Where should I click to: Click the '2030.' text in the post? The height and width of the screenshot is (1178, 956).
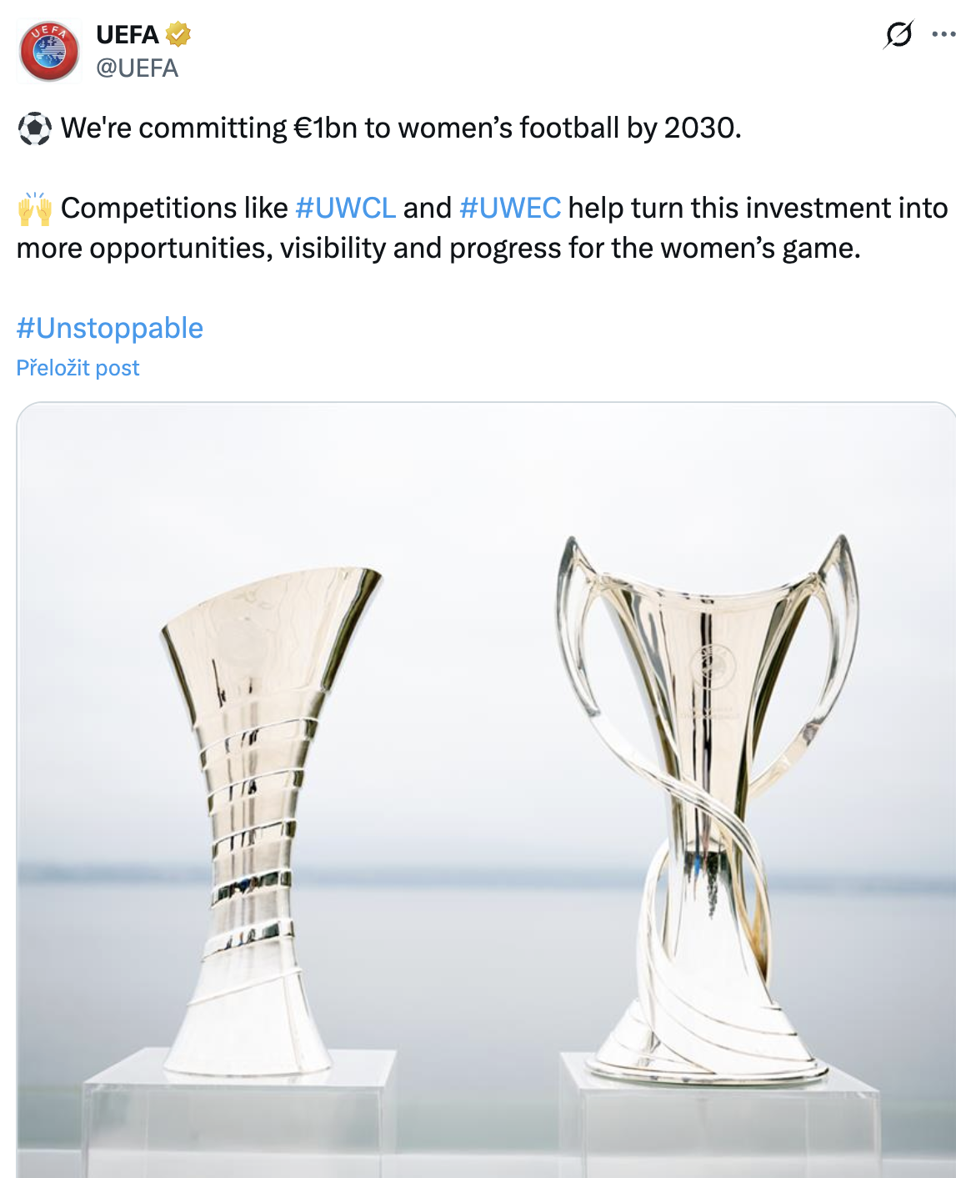pyautogui.click(x=702, y=128)
